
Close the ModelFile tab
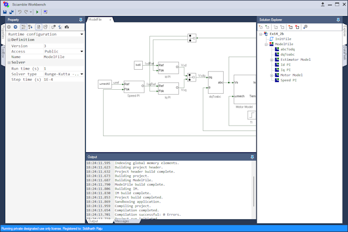pyautogui.click(x=110, y=20)
